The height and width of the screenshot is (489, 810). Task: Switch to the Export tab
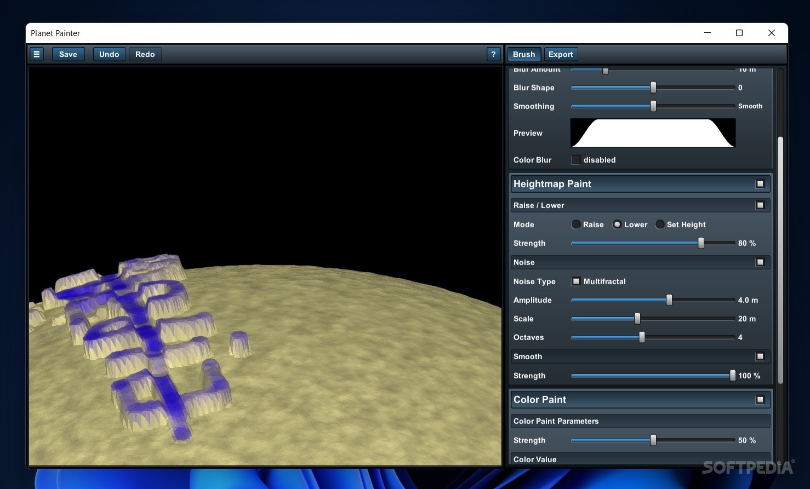click(x=561, y=54)
